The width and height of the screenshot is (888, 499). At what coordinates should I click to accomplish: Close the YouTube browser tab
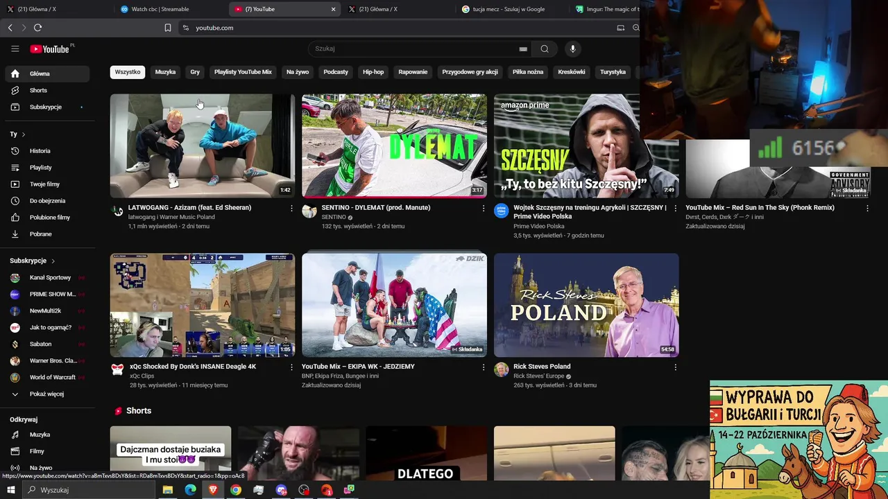pyautogui.click(x=333, y=9)
